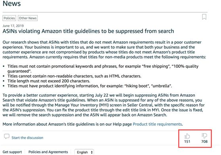This screenshot has height=155, width=221.
Task: Click the up-down arrows of language selector
Action: pos(91,152)
